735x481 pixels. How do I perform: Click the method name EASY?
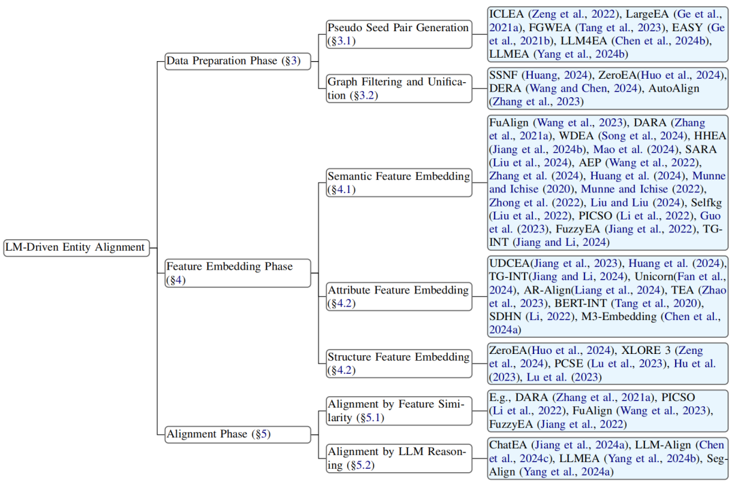[687, 28]
